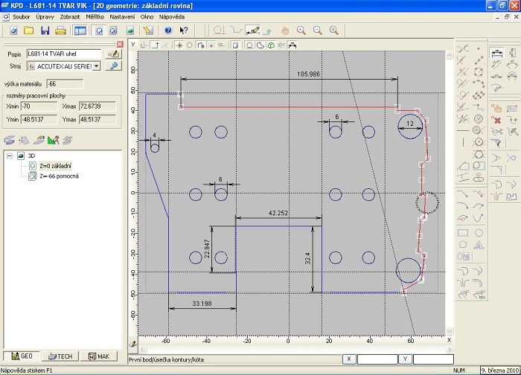Select Z=-66 pomocná plane

tap(59, 176)
